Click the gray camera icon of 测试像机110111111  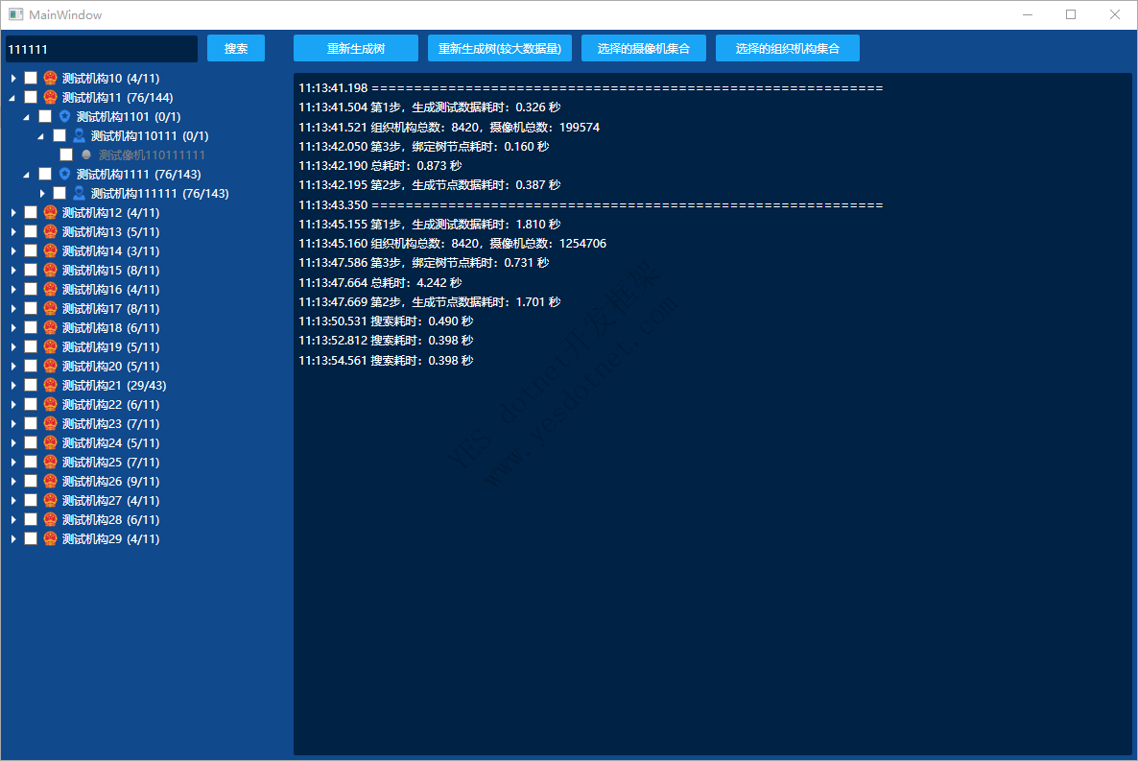click(x=86, y=155)
